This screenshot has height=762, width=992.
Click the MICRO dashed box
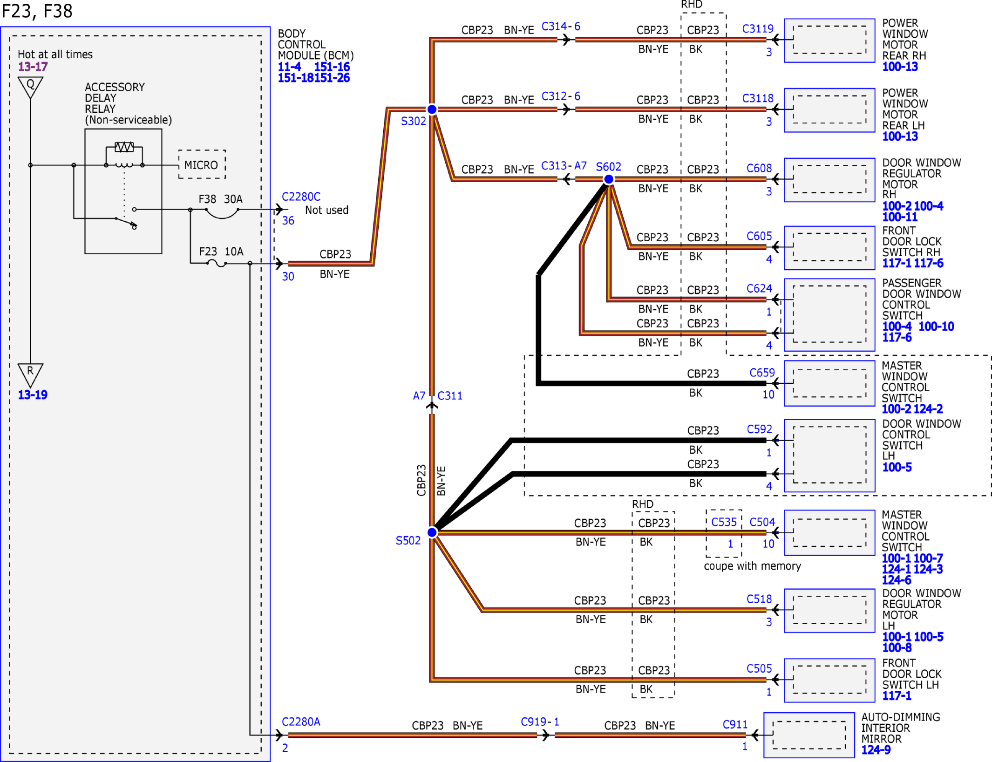click(x=202, y=164)
